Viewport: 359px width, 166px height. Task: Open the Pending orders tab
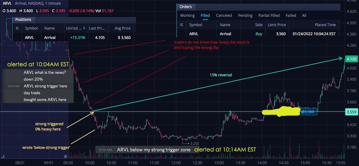point(245,16)
